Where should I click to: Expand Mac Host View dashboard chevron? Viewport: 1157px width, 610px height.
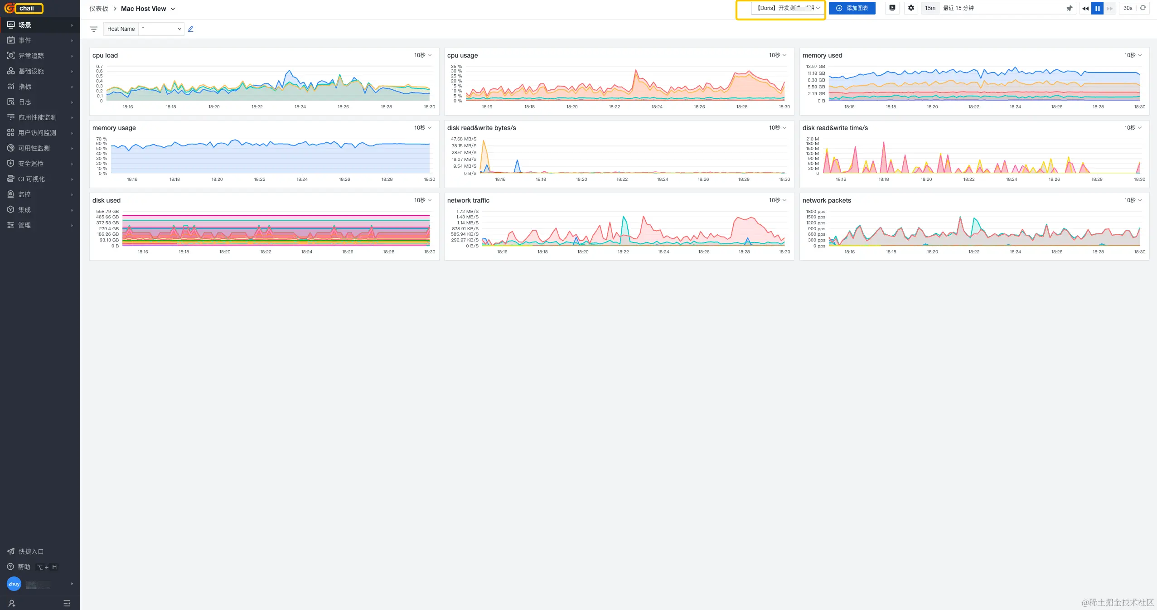pos(173,9)
